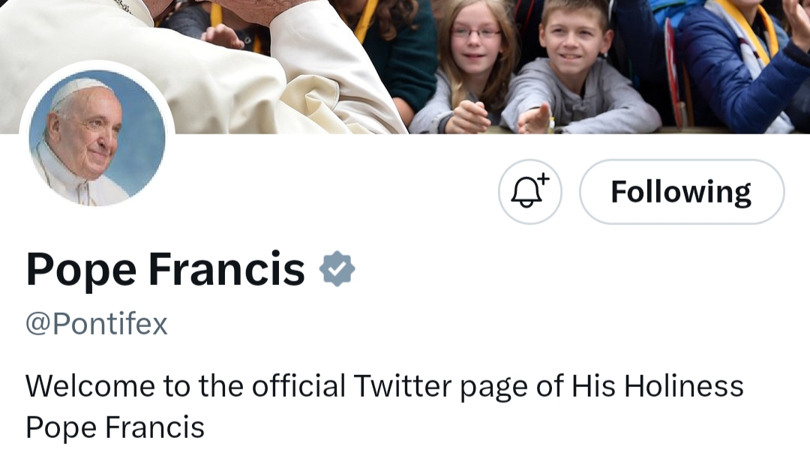The height and width of the screenshot is (453, 810).
Task: Tap the plus sign on the bell icon
Action: pos(543,178)
